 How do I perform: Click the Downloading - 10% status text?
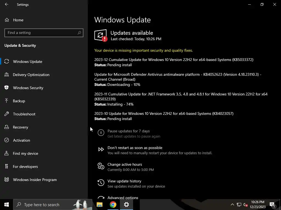tap(124, 84)
